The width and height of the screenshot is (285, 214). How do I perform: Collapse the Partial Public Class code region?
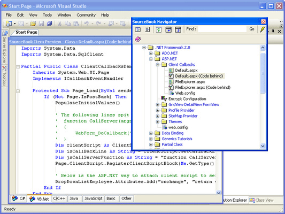(18, 67)
